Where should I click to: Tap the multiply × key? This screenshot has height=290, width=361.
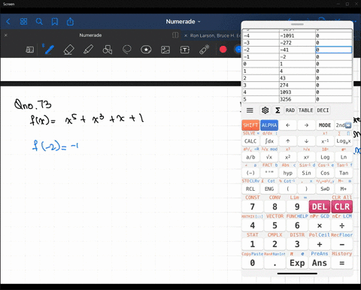(x=320, y=225)
